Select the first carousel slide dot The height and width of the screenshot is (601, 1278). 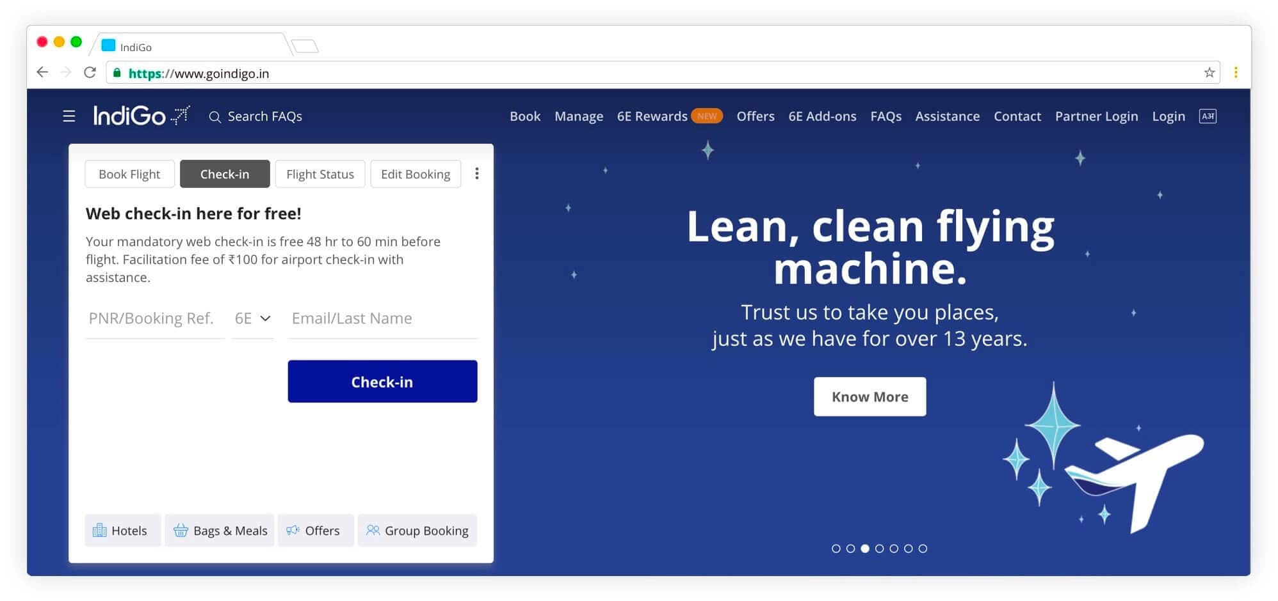pos(836,549)
